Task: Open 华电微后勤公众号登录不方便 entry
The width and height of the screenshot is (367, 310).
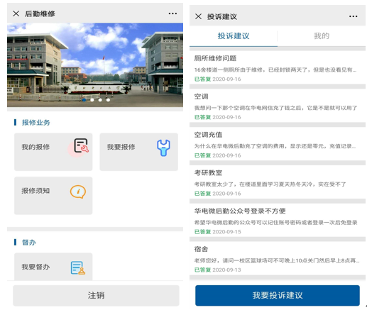Action: point(278,221)
